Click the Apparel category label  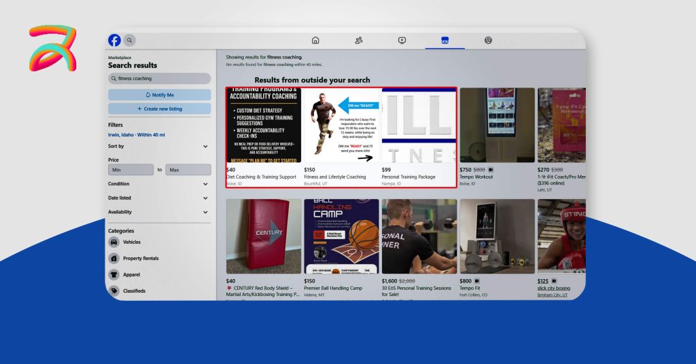click(x=131, y=275)
